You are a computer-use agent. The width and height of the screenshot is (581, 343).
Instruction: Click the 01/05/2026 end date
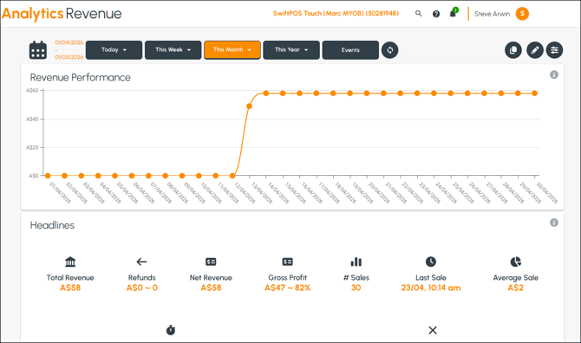(x=69, y=57)
